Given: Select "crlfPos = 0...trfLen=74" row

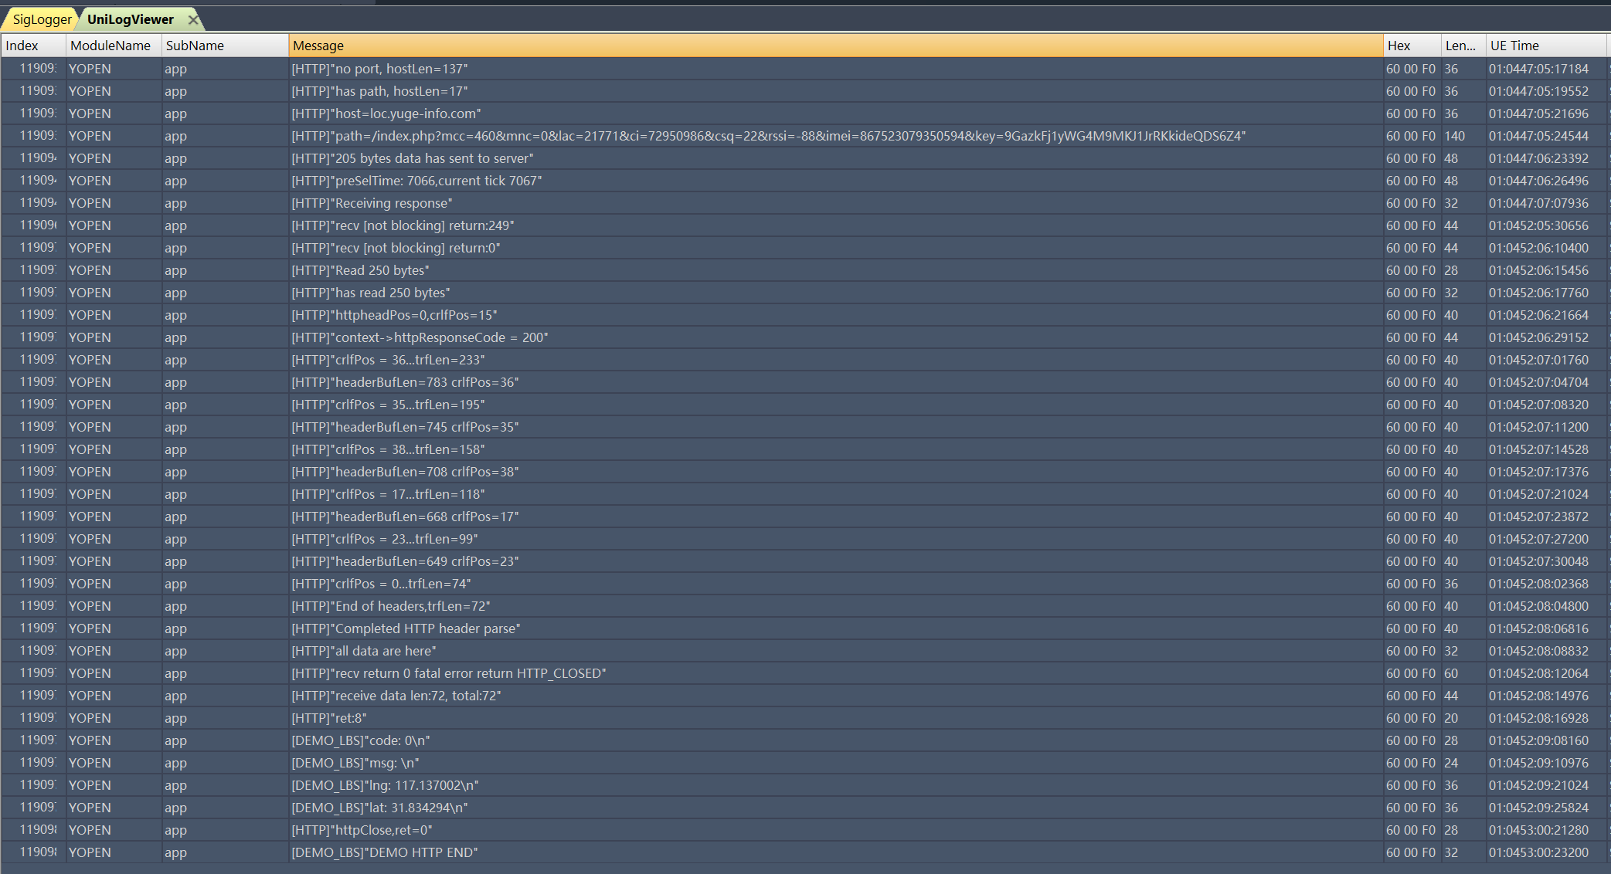Looking at the screenshot, I should click(804, 584).
